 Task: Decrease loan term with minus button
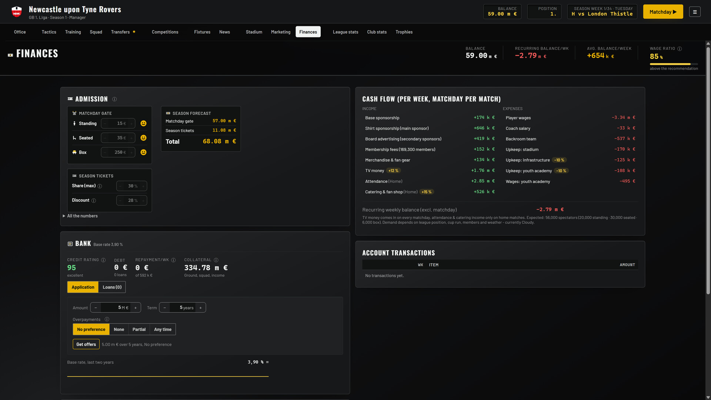point(165,308)
